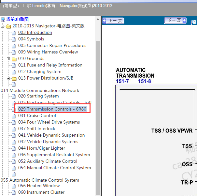Select 013 Power Distribution/SJB entry
The height and width of the screenshot is (196, 197).
(46, 78)
